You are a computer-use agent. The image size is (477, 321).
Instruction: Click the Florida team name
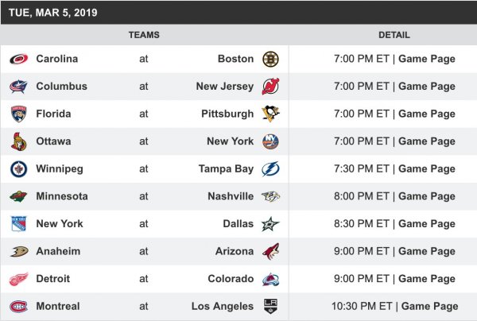pos(53,114)
